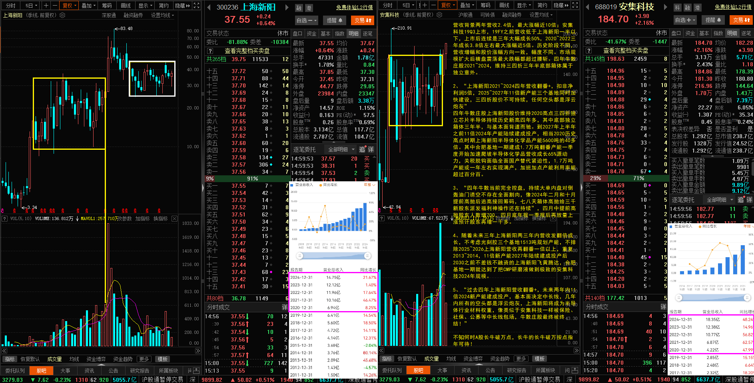Go to next stock arrow after 上海新阳
The image size is (754, 383).
click(x=287, y=7)
